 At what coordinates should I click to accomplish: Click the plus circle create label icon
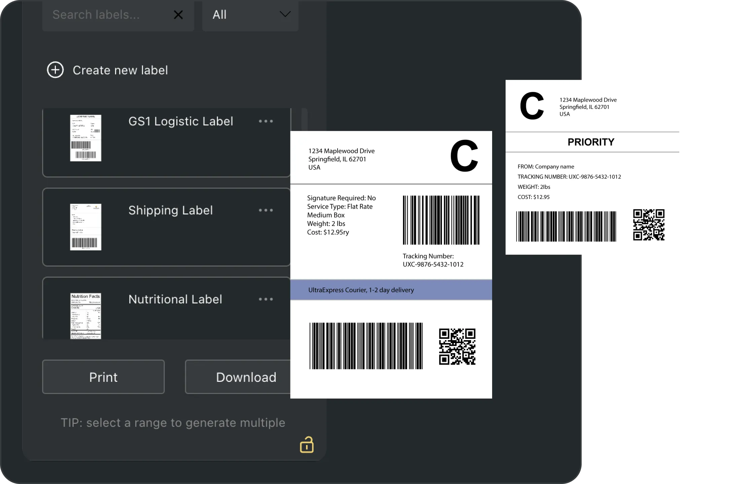click(x=55, y=70)
